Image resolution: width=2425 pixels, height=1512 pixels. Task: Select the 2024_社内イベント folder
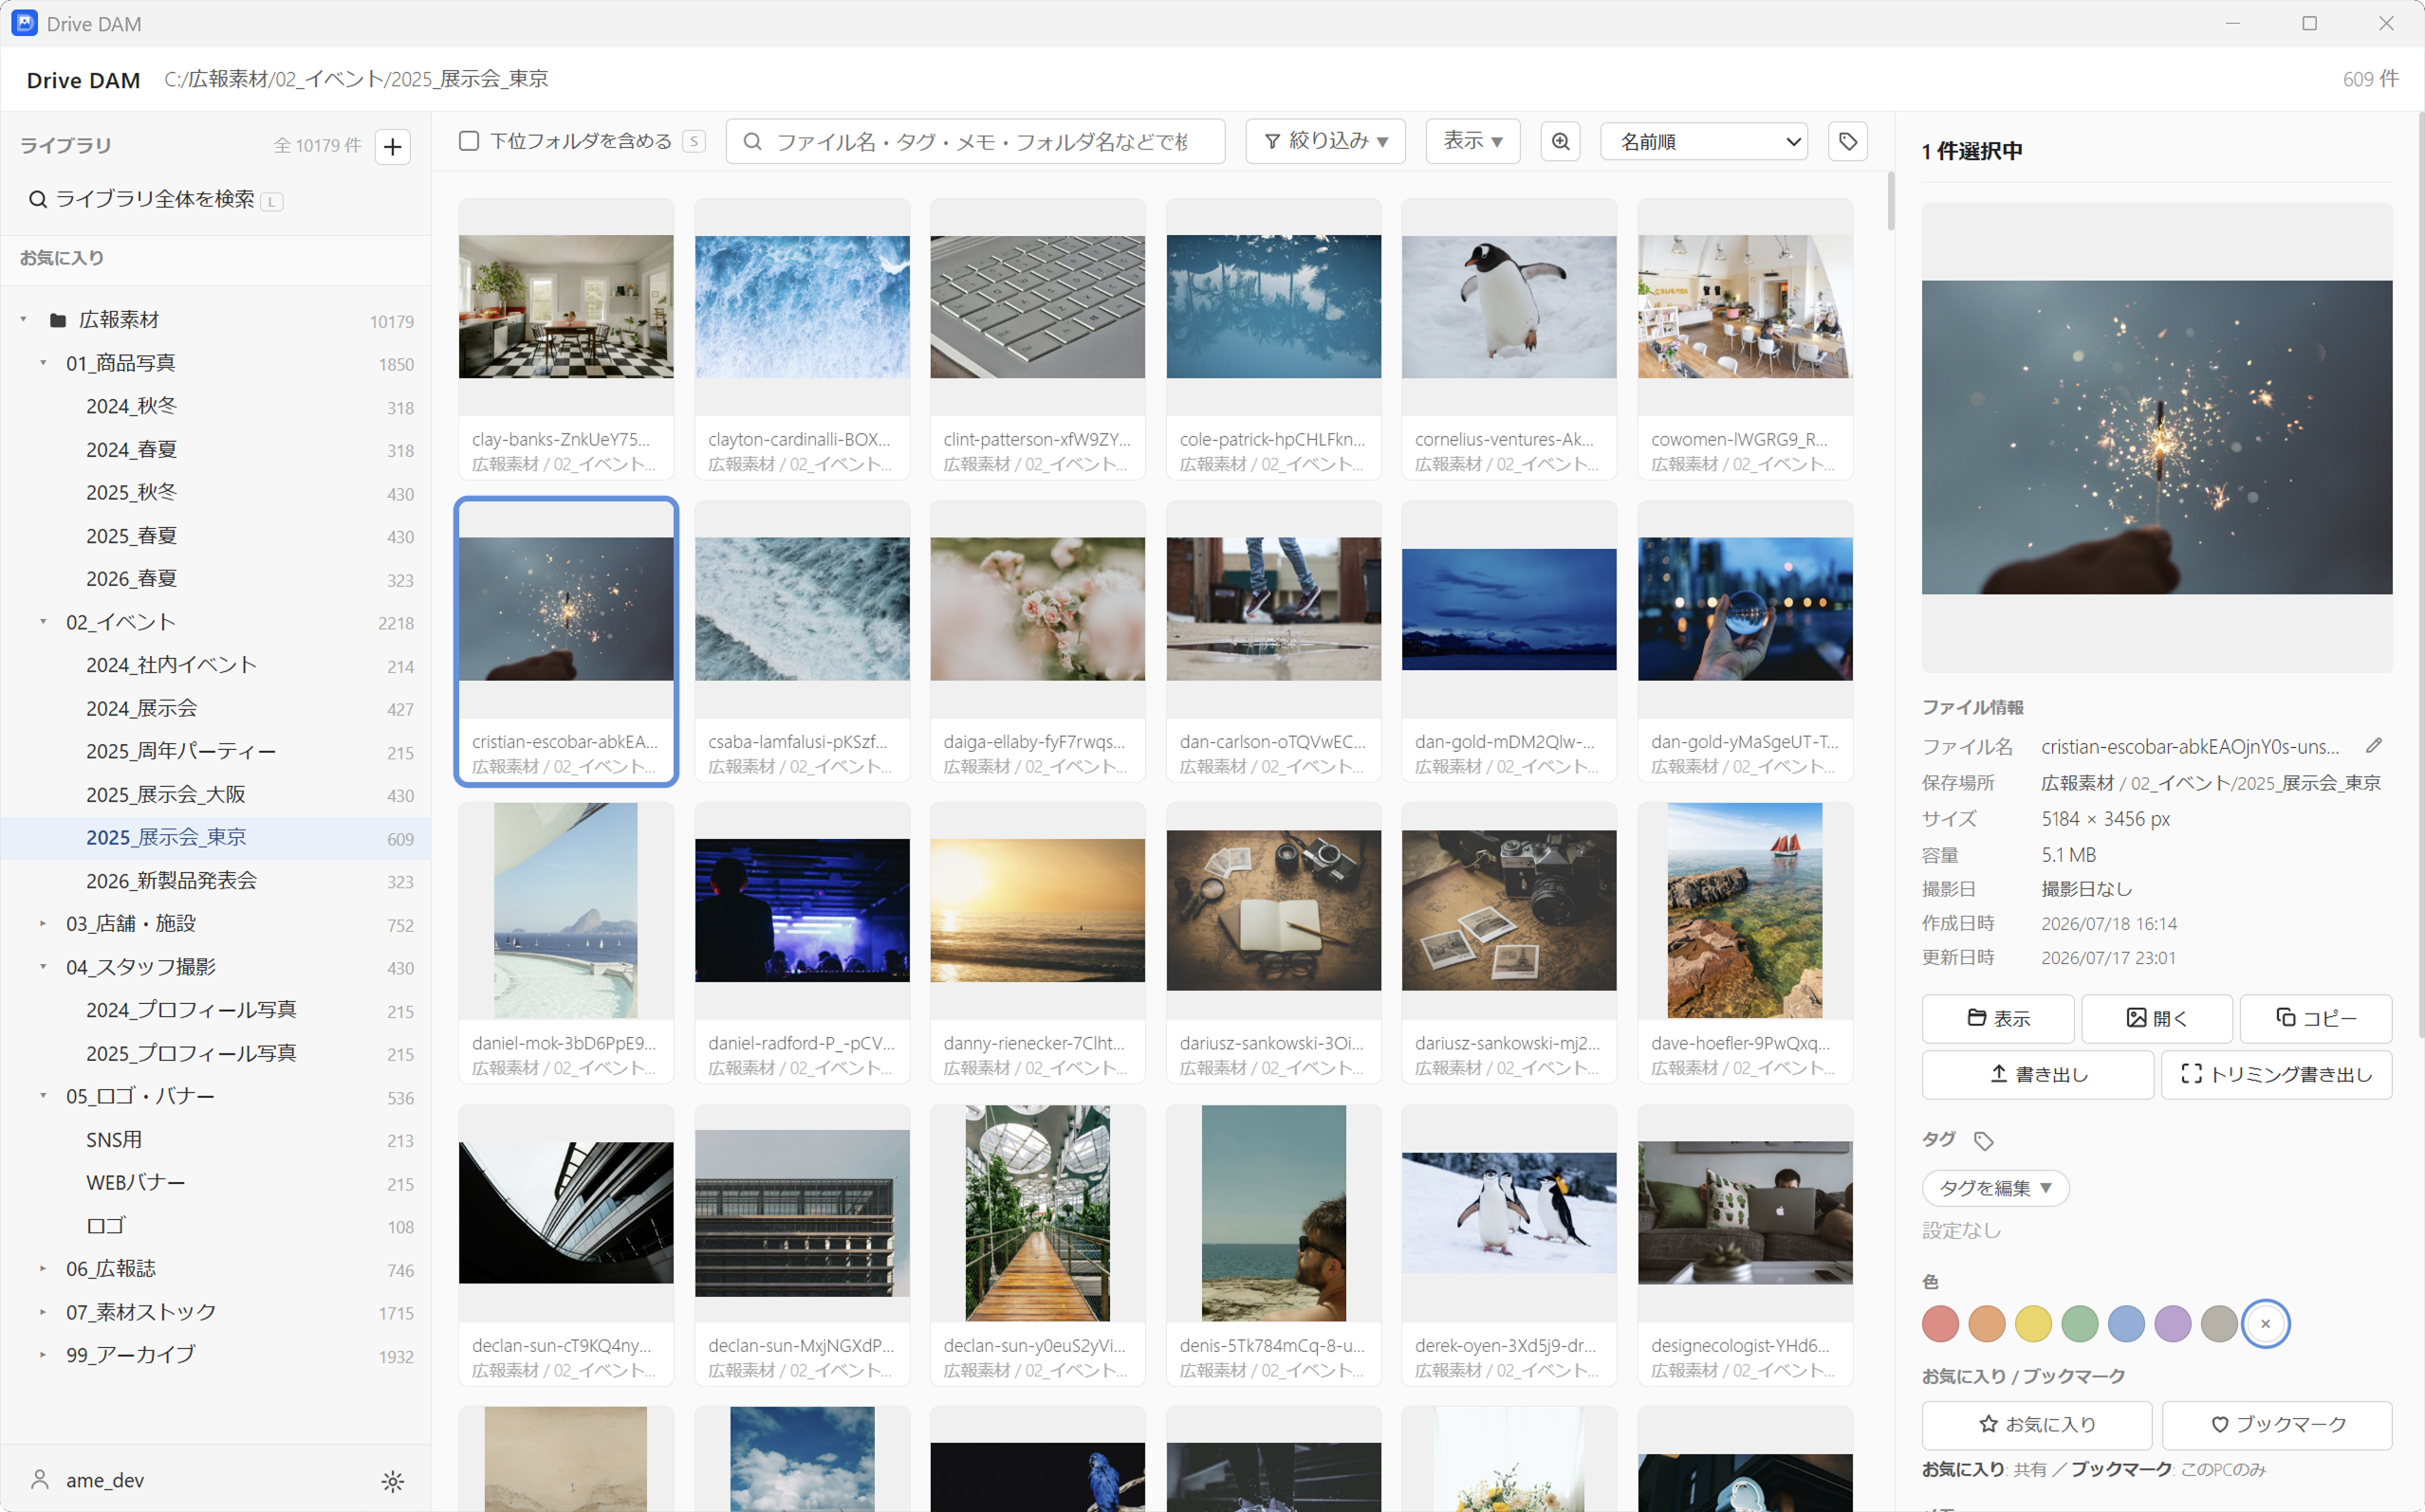coord(215,666)
